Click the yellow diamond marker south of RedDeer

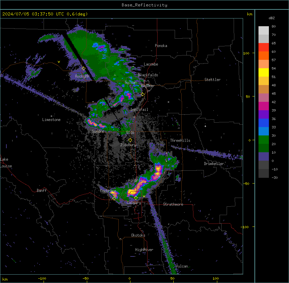pos(143,94)
